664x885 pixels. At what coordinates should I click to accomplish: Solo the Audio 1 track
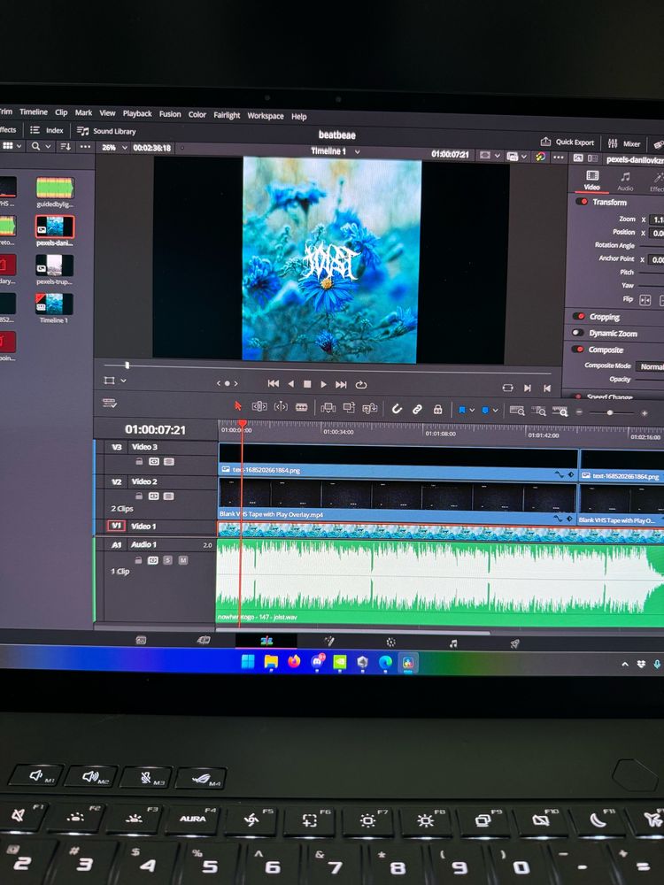pyautogui.click(x=167, y=560)
